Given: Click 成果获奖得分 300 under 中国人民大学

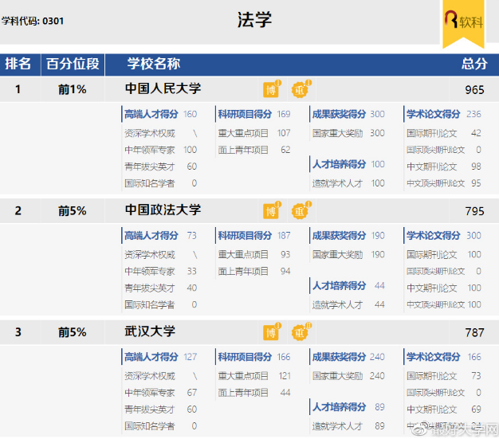Looking at the screenshot, I should pyautogui.click(x=348, y=114).
